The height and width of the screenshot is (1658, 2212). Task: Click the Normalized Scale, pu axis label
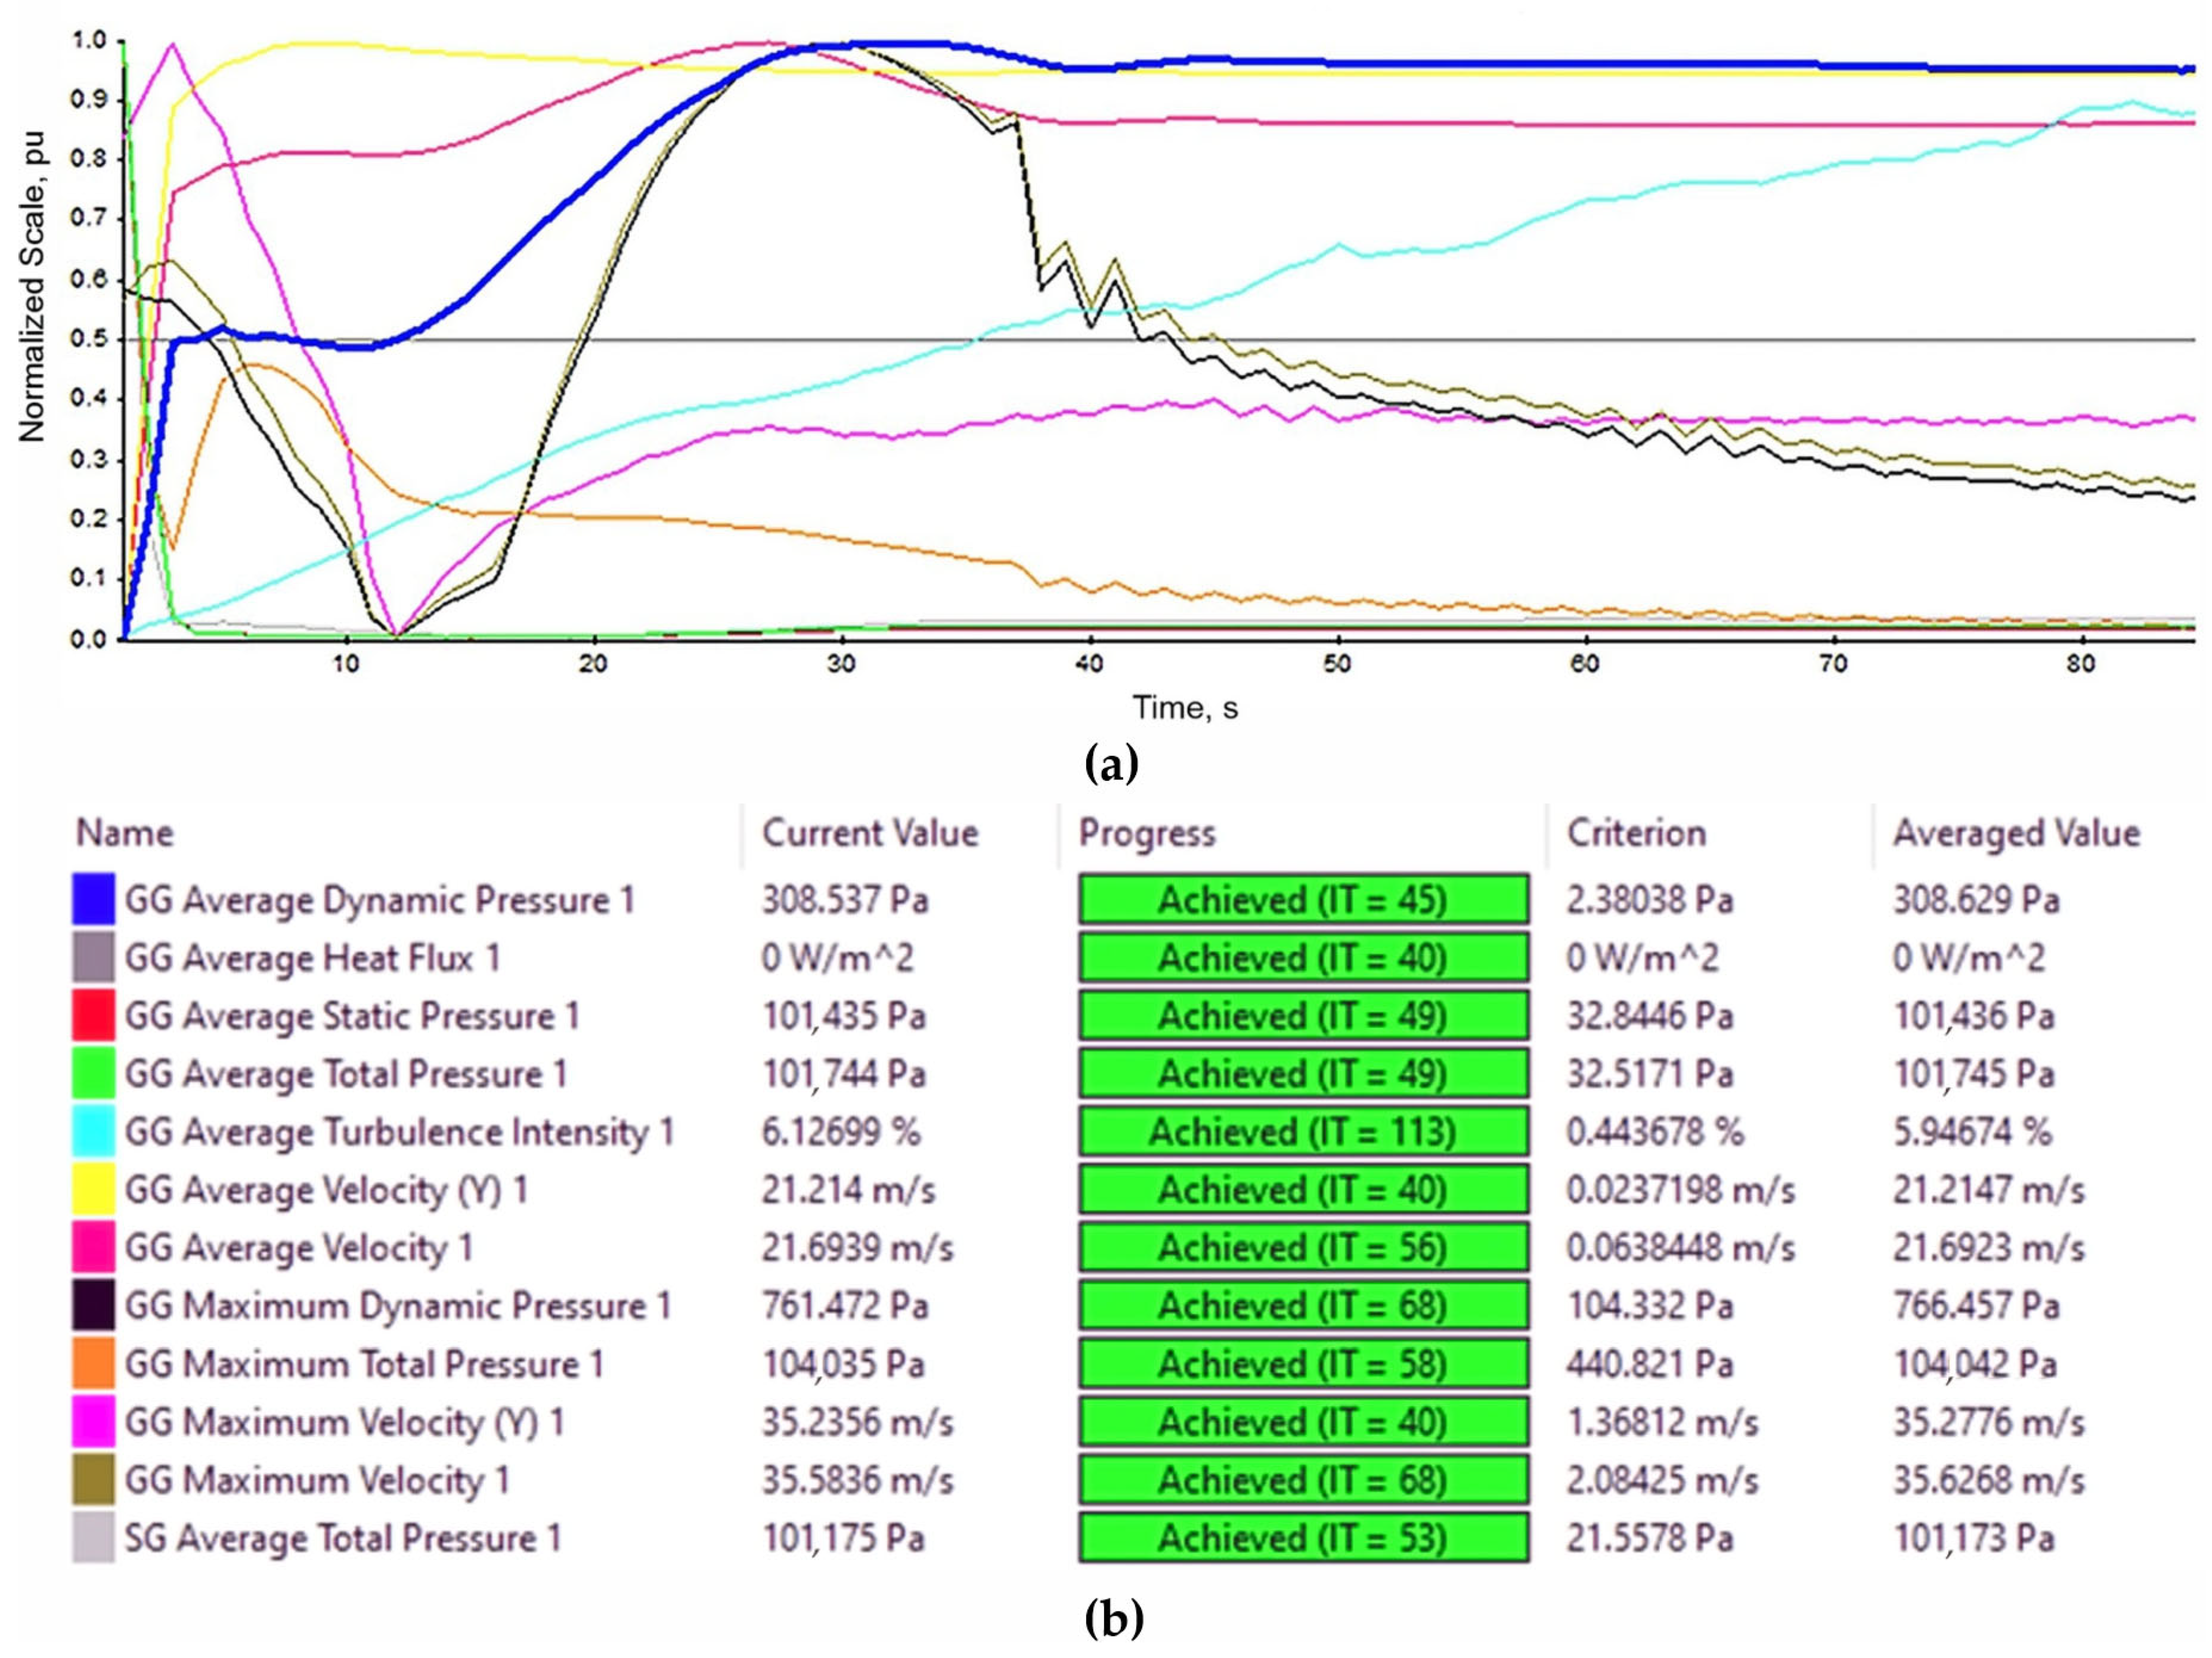32,286
